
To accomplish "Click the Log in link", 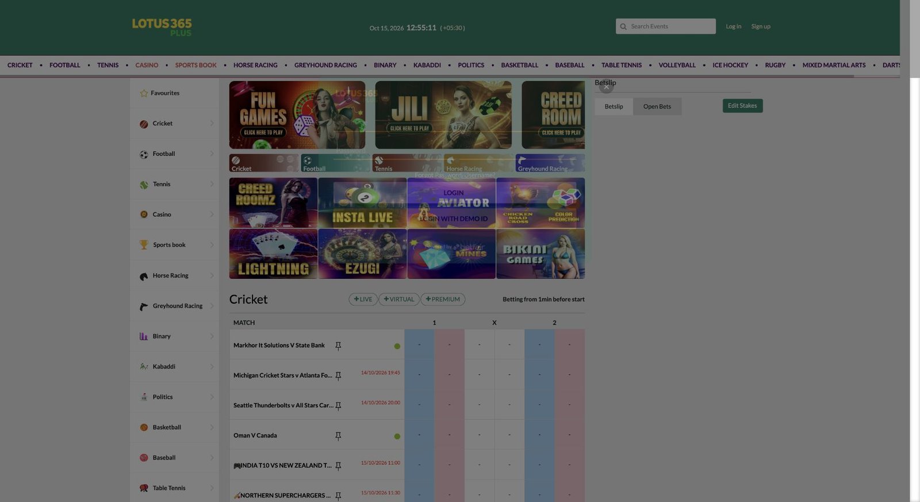I will click(733, 26).
